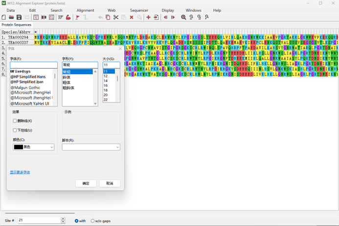Copy selection with the copy icon

coord(108,17)
